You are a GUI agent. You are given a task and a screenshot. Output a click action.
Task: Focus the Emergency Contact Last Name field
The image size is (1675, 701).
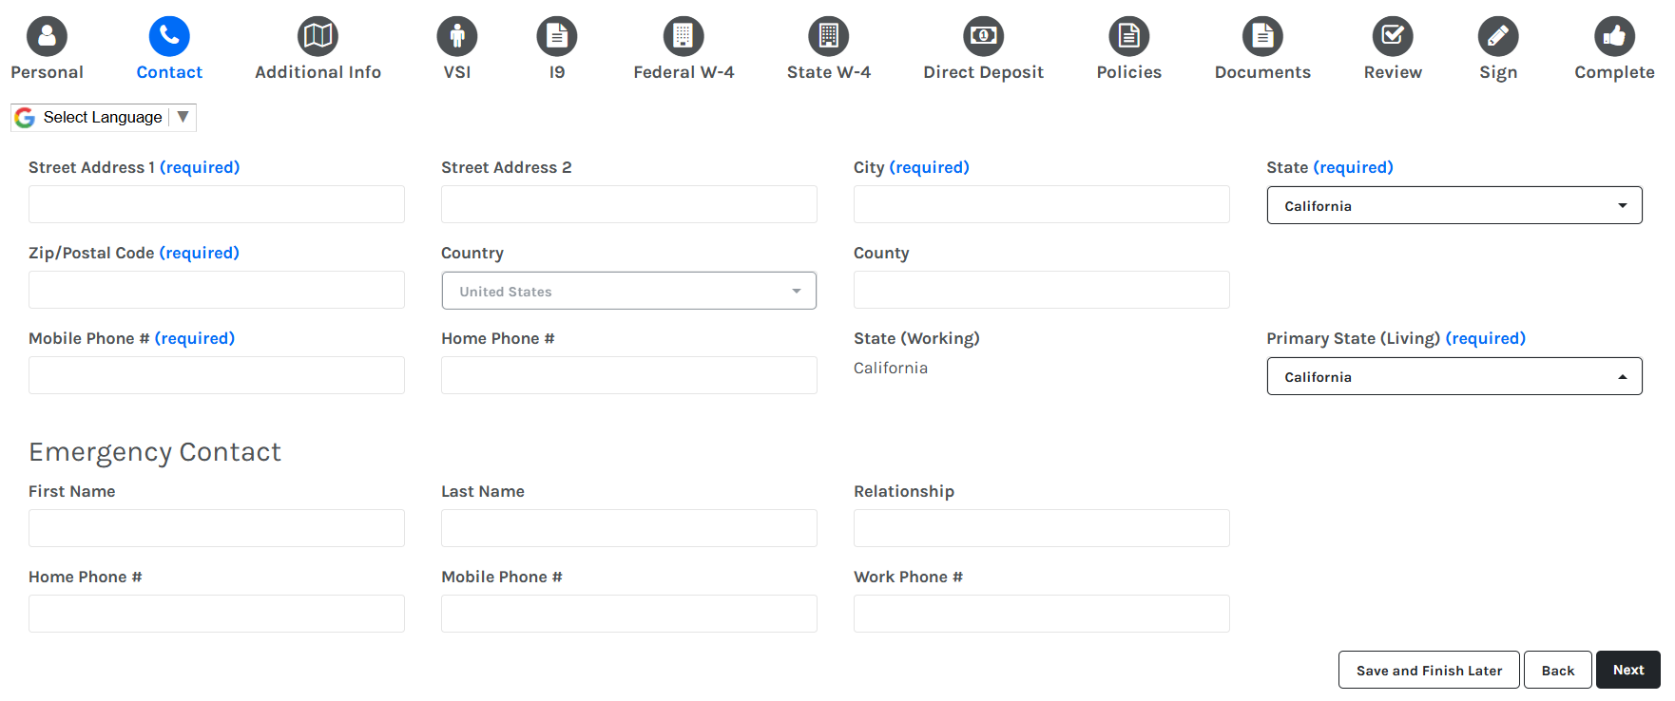(x=629, y=528)
